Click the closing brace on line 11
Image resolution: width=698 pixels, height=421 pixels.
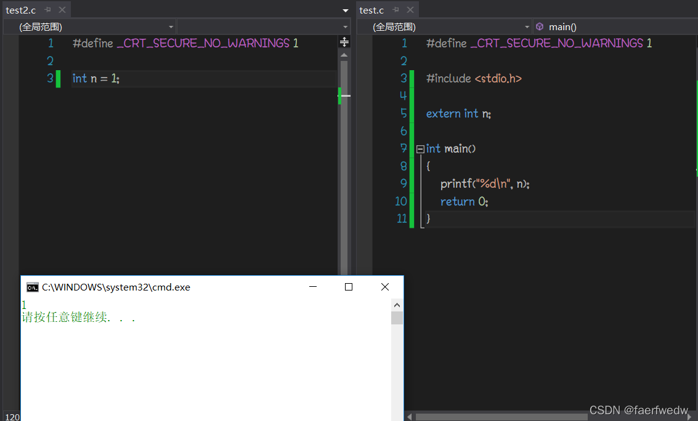[x=428, y=219]
